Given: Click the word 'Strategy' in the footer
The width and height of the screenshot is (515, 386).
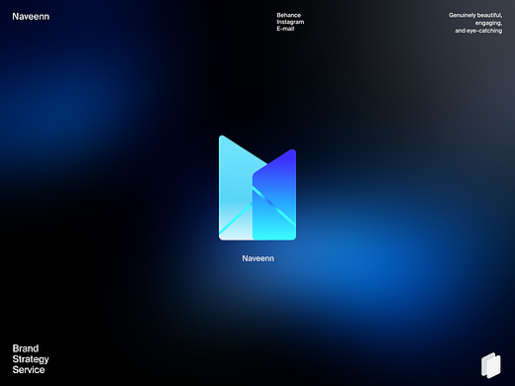Looking at the screenshot, I should 31,359.
